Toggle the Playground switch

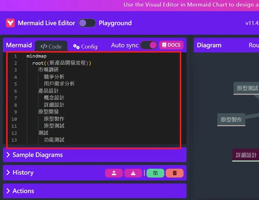87,23
